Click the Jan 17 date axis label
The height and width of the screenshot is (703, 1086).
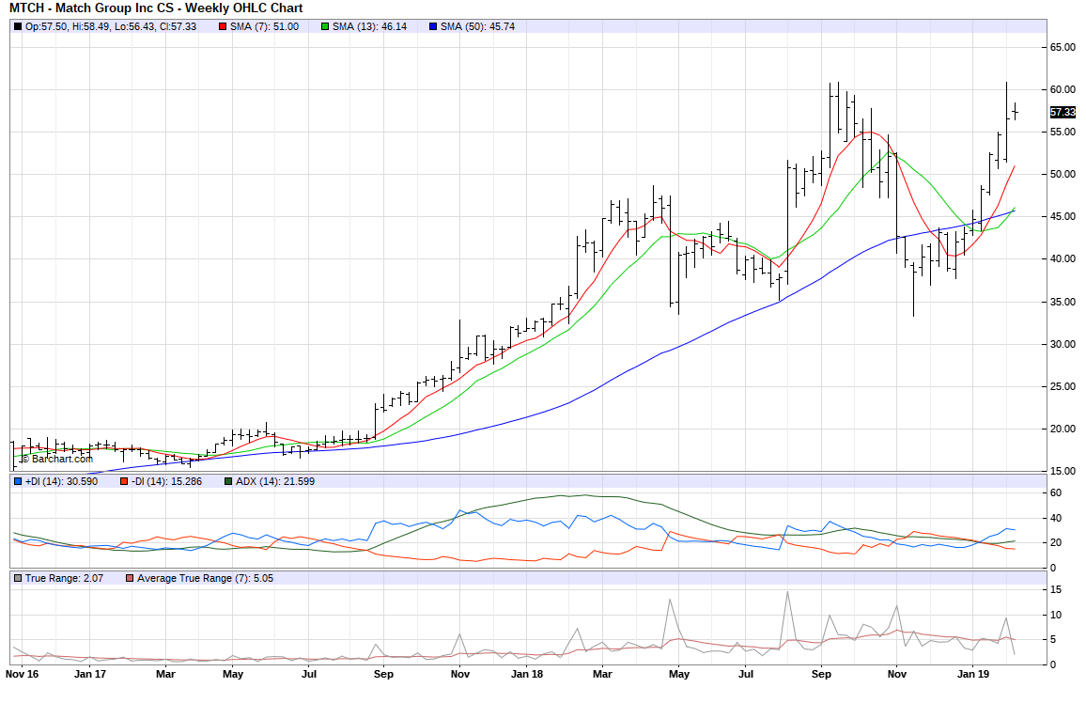(90, 674)
